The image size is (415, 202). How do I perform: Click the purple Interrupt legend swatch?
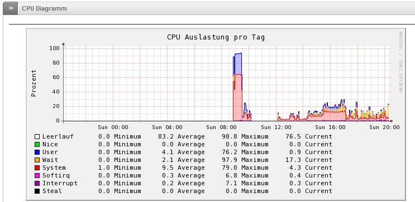(x=37, y=183)
